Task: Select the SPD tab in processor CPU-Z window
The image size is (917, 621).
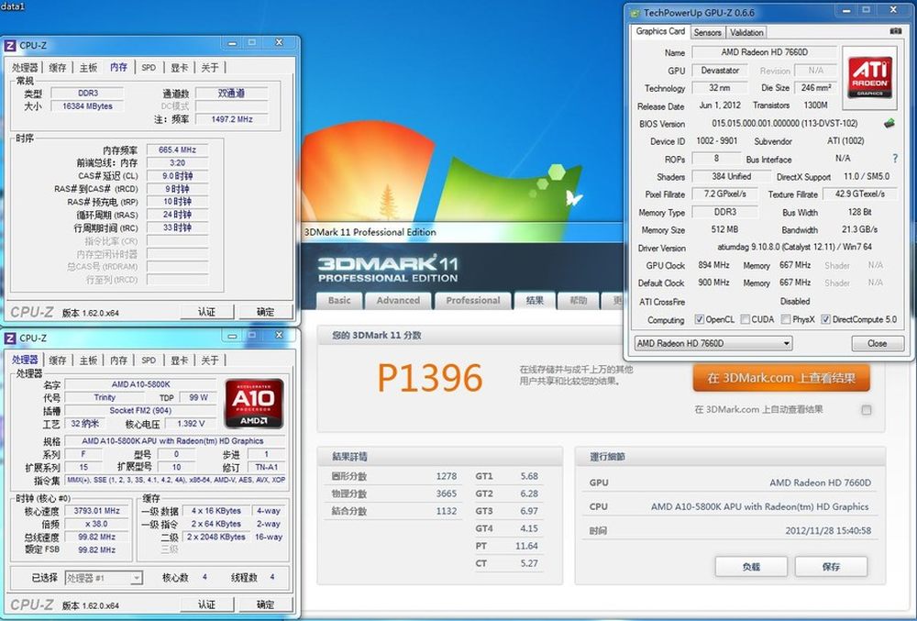Action: [149, 360]
